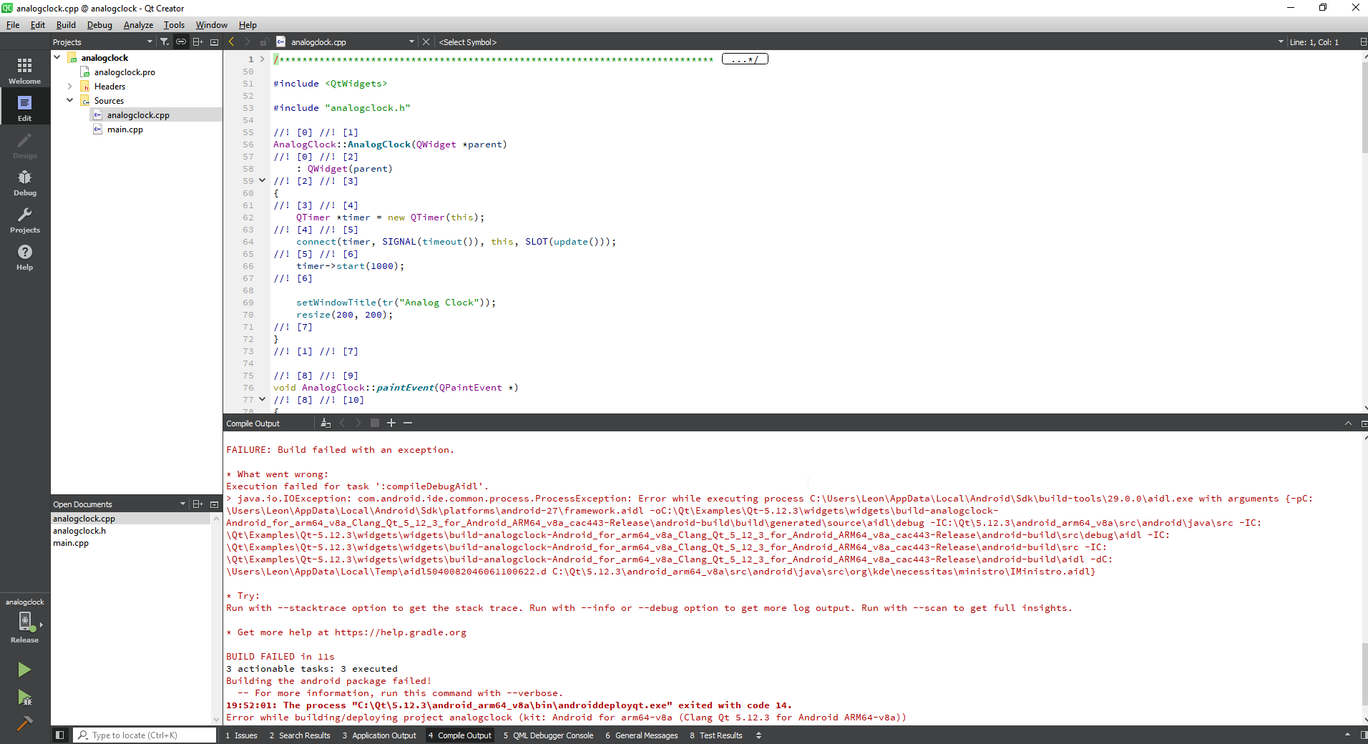1368x744 pixels.
Task: Select main.cpp in Open Documents list
Action: [x=71, y=543]
